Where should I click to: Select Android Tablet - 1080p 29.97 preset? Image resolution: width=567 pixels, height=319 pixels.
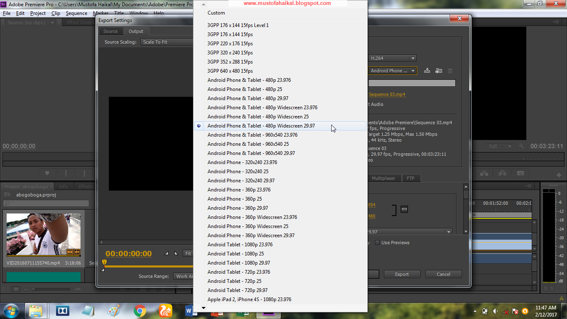pyautogui.click(x=281, y=263)
